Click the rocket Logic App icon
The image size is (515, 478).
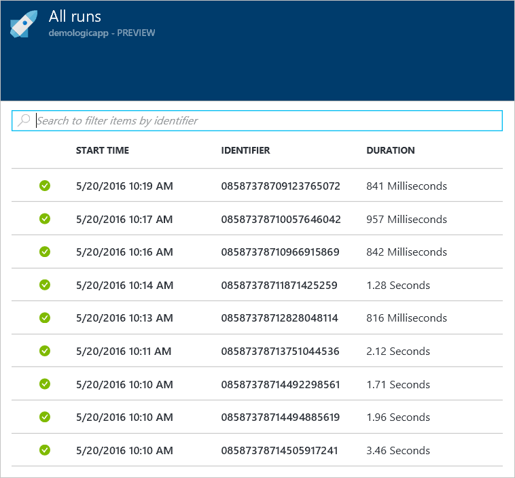[24, 24]
